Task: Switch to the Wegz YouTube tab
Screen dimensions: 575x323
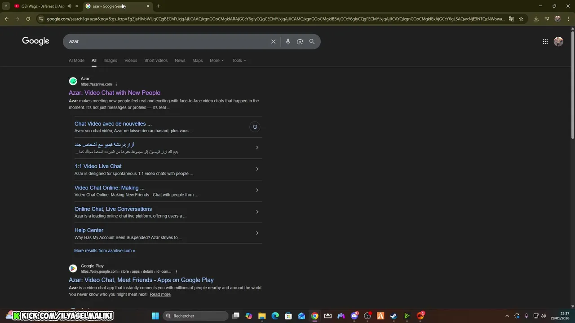Action: click(43, 6)
